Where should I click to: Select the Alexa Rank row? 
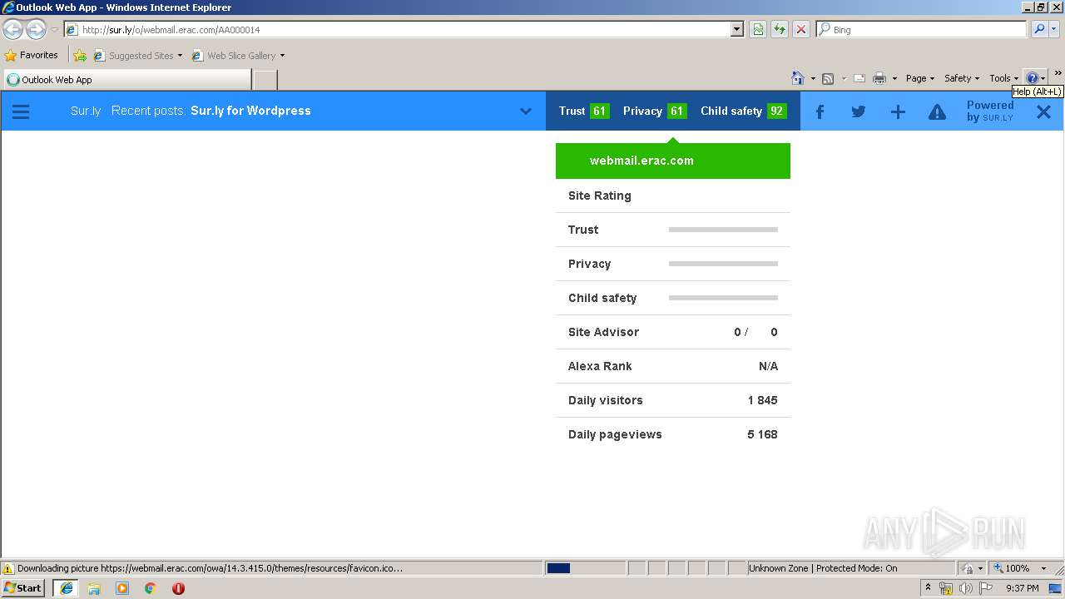(673, 366)
